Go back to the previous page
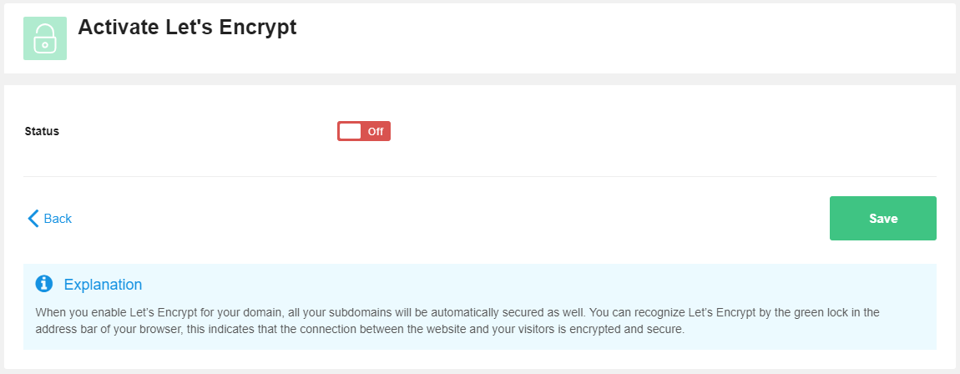This screenshot has width=960, height=374. pyautogui.click(x=49, y=219)
